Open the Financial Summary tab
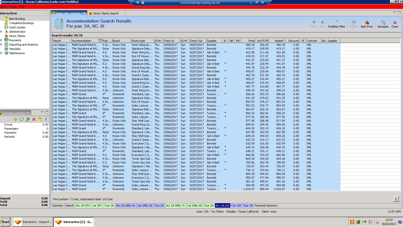Viewport: 403px width, 227px height. coord(266,205)
